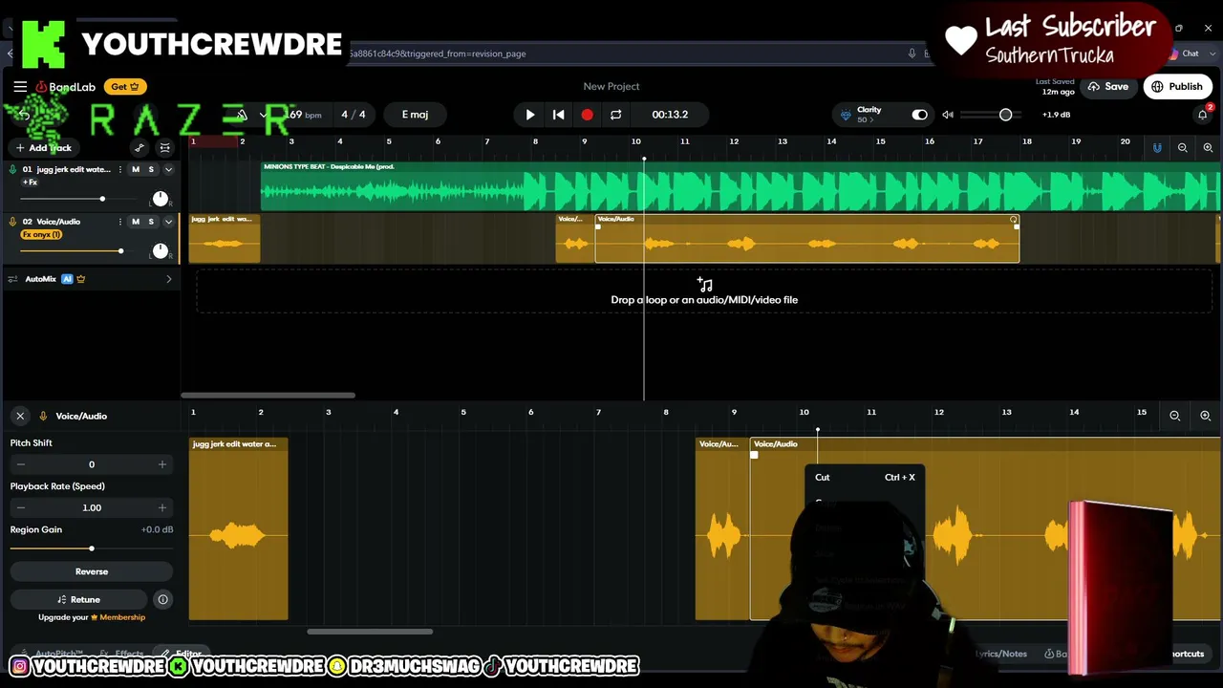Viewport: 1223px width, 688px height.
Task: Add effects to track 01 via +Fx
Action: coord(30,182)
